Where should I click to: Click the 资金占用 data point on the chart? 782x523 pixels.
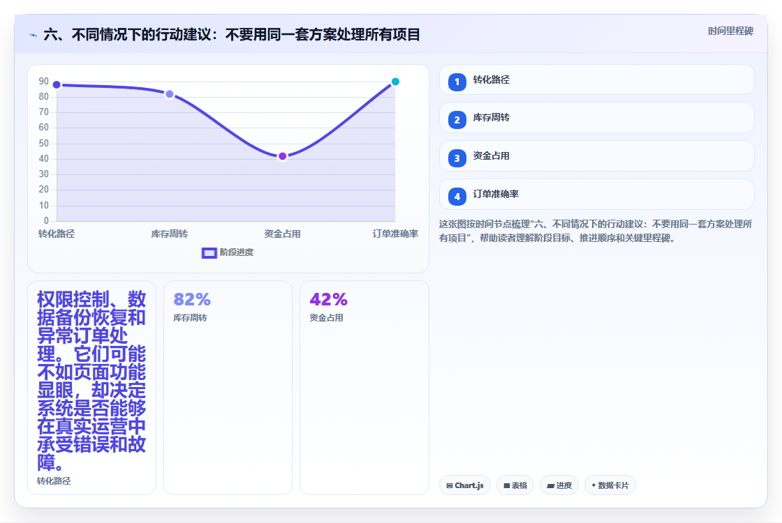tap(282, 156)
